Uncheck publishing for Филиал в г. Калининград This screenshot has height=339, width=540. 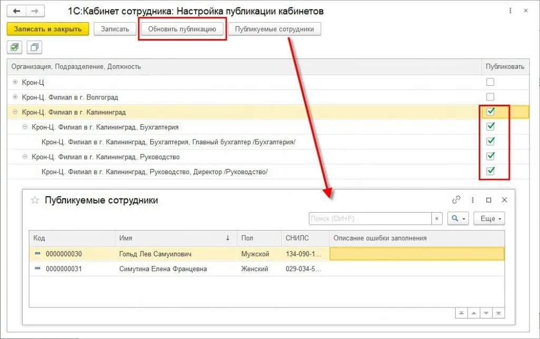click(491, 112)
